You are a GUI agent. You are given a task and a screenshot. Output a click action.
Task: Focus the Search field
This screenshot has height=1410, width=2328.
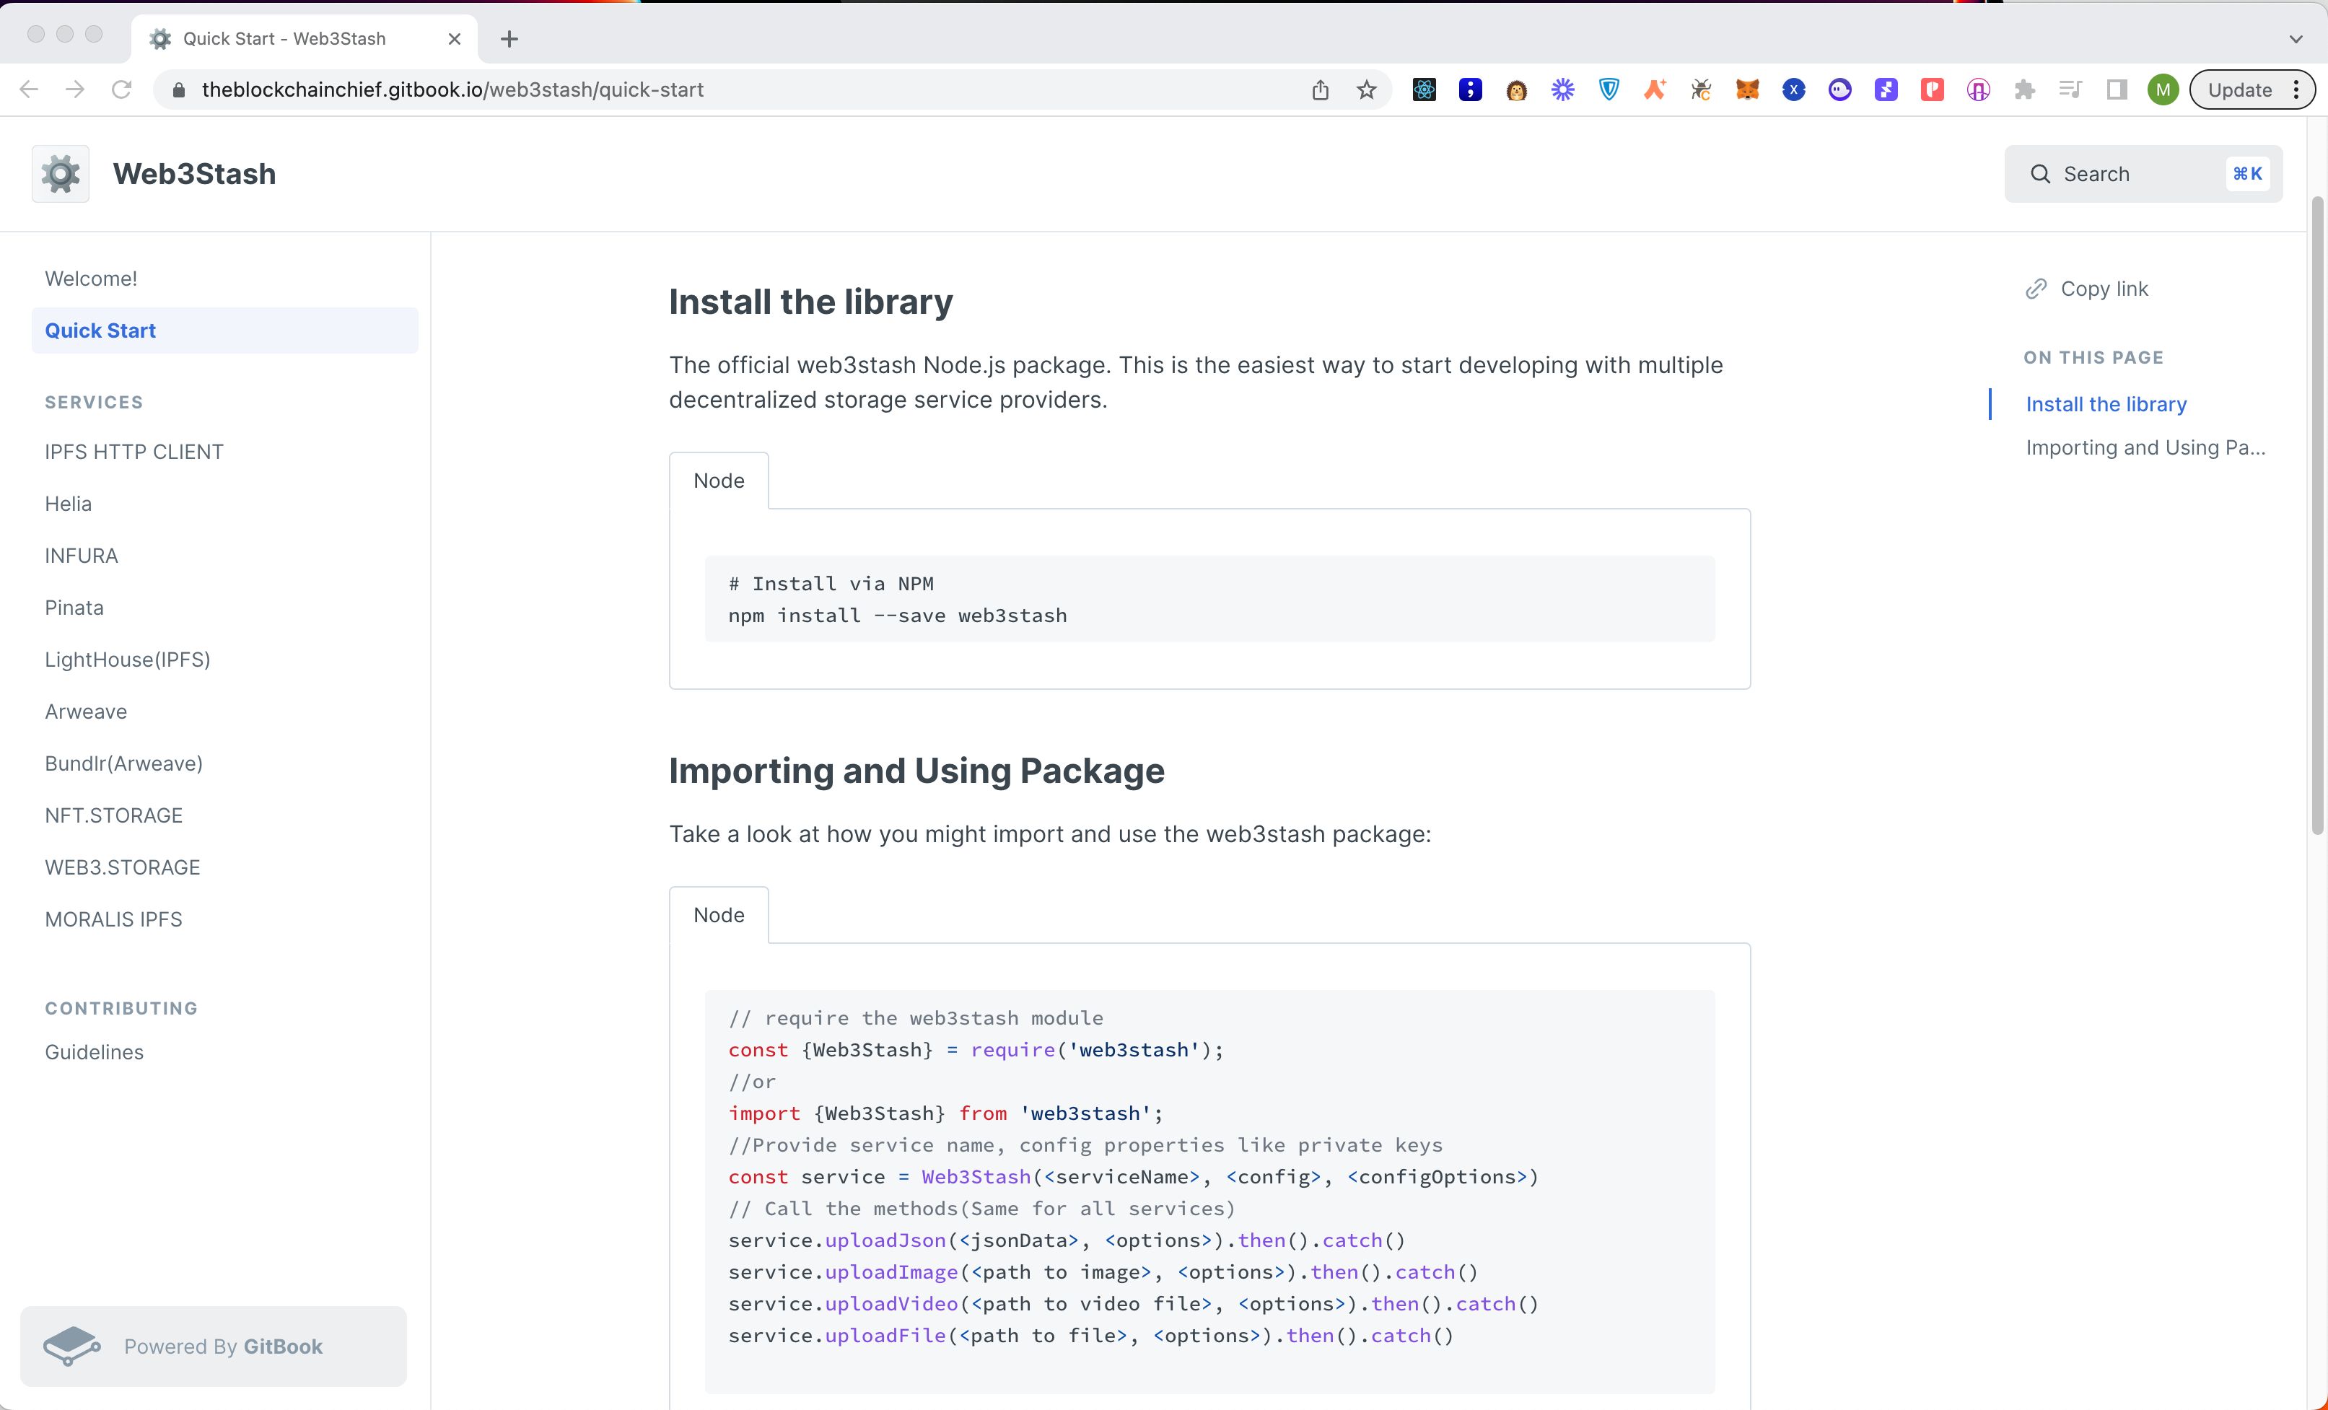click(x=2143, y=174)
